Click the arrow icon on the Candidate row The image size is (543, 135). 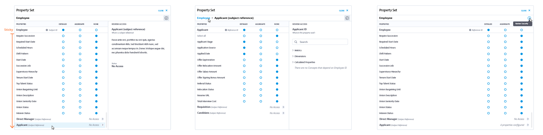[x=283, y=113]
